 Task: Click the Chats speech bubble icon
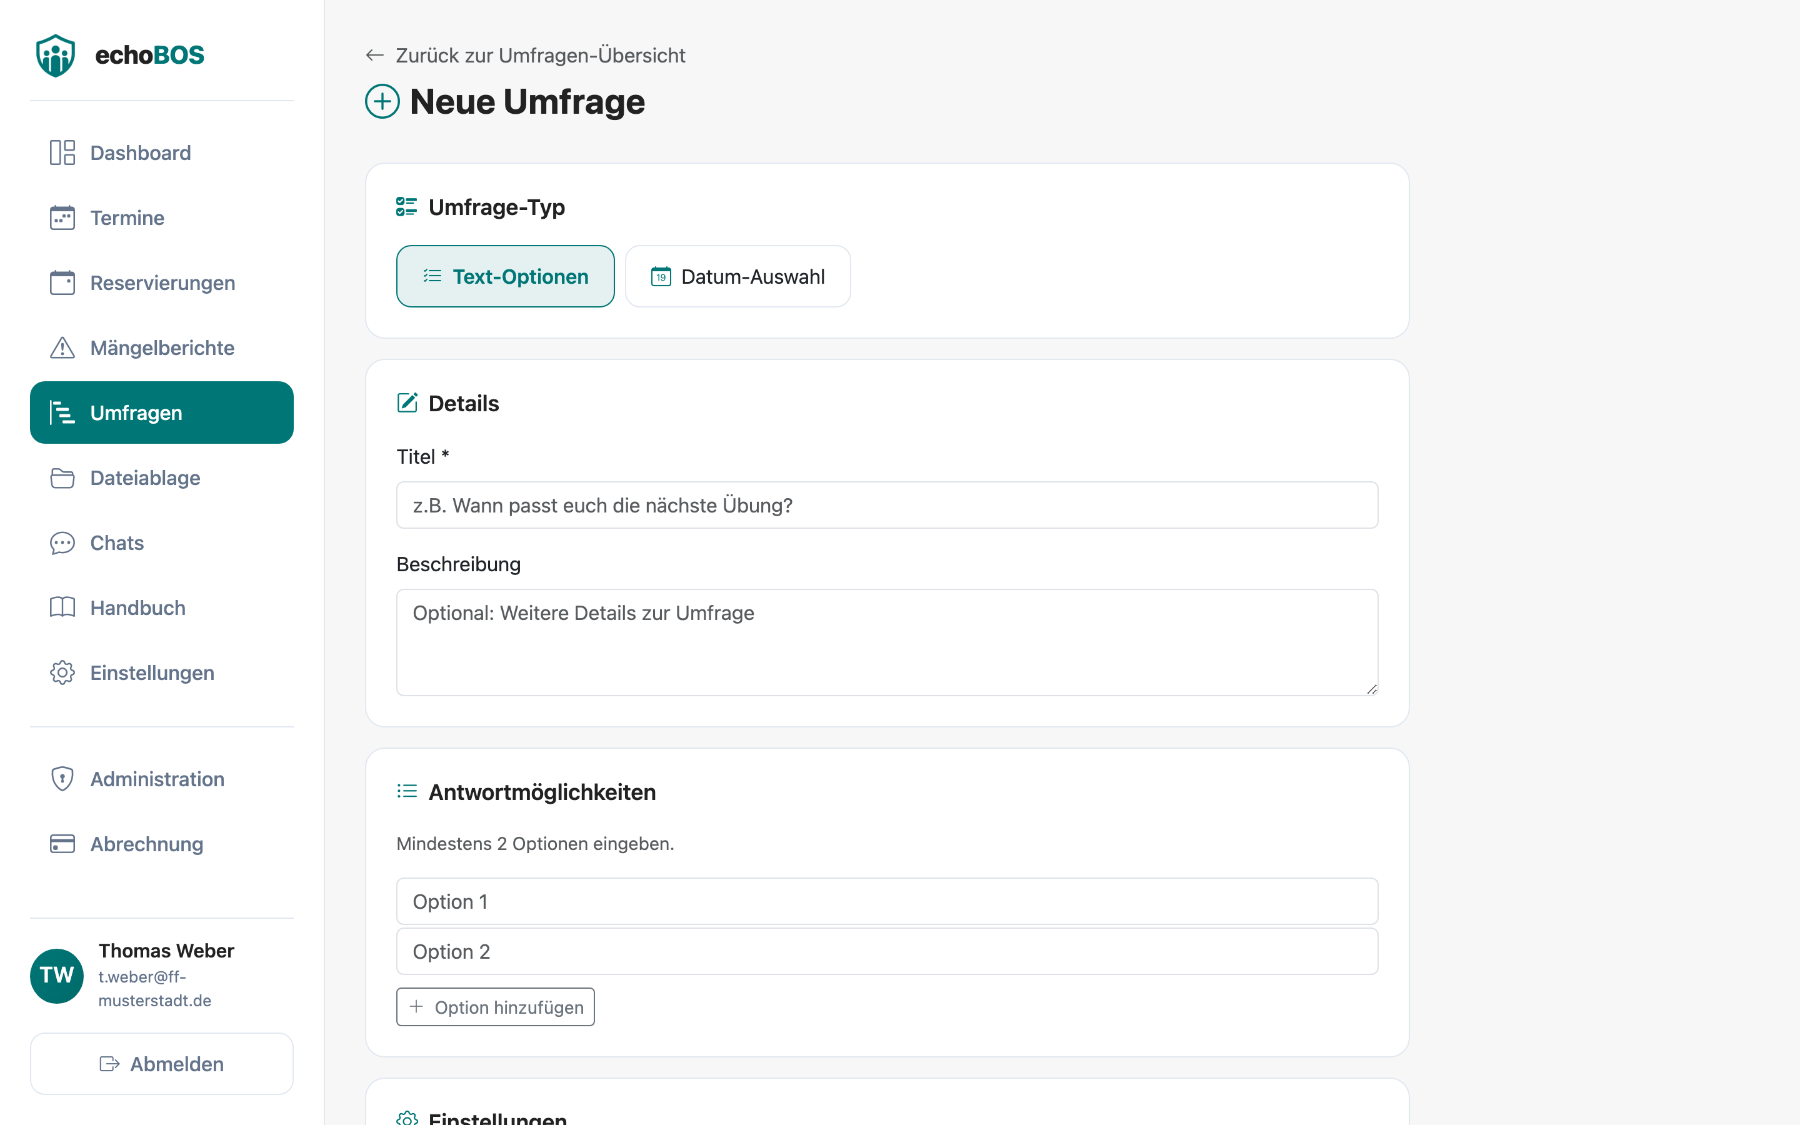(x=62, y=543)
